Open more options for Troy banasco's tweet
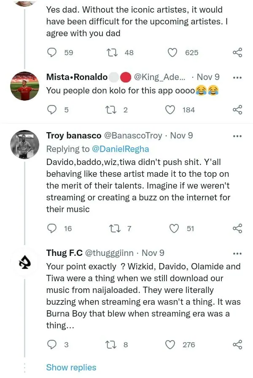 [237, 136]
